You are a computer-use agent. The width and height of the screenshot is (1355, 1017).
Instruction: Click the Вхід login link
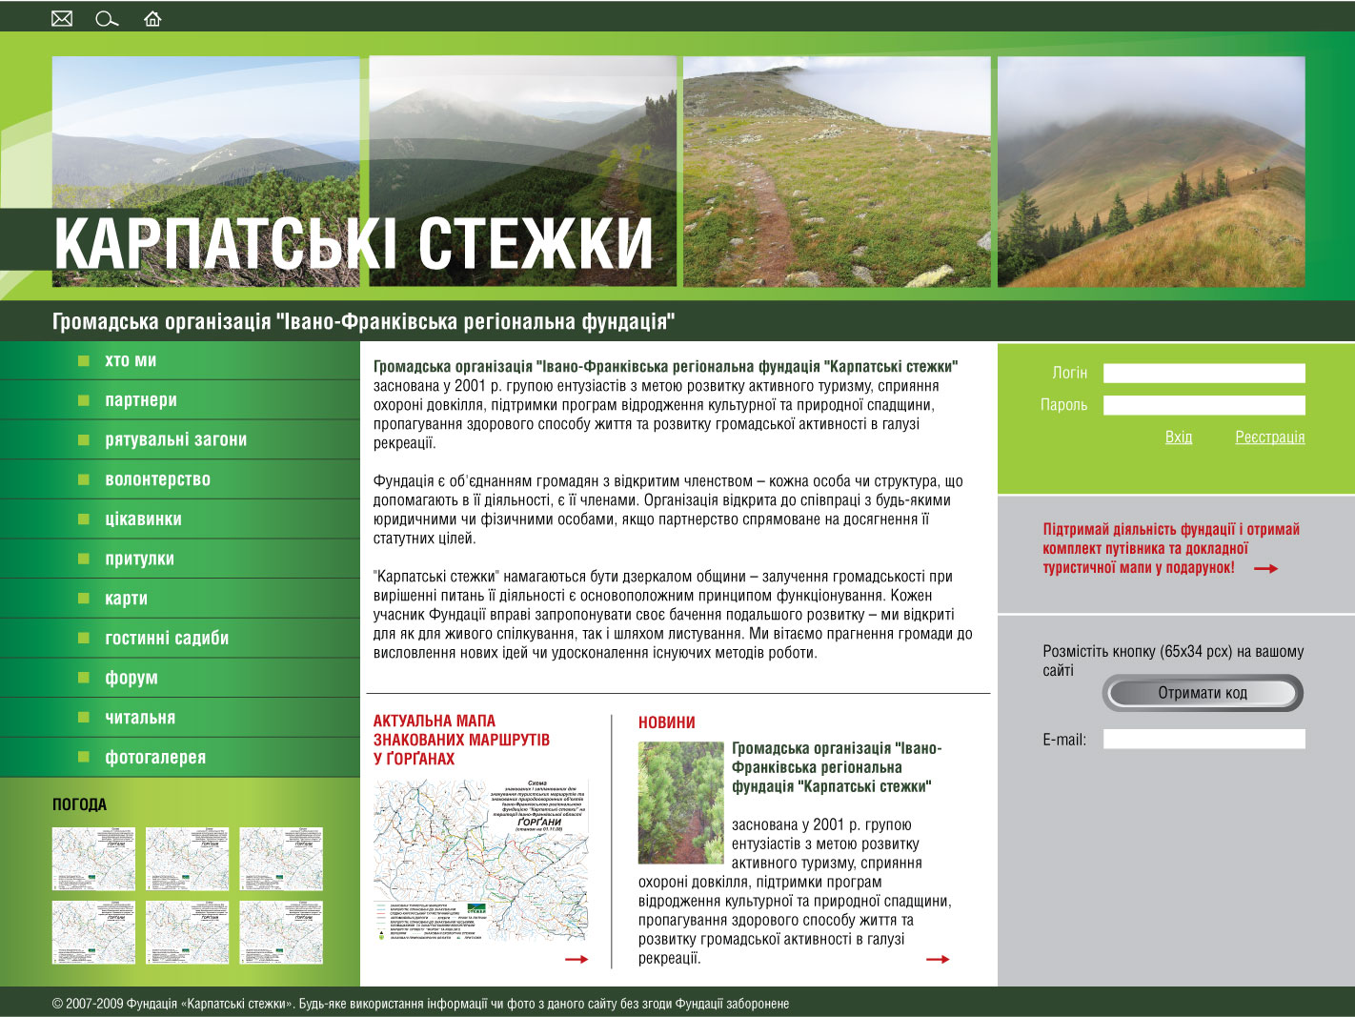pyautogui.click(x=1180, y=437)
